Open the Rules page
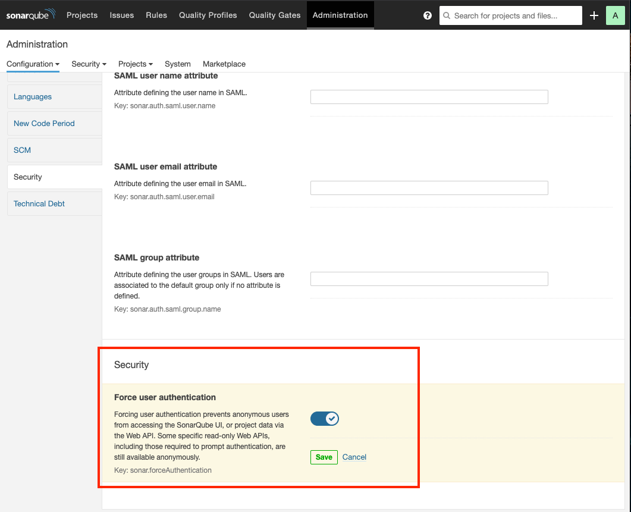Screen dimensions: 631x512 [x=156, y=15]
